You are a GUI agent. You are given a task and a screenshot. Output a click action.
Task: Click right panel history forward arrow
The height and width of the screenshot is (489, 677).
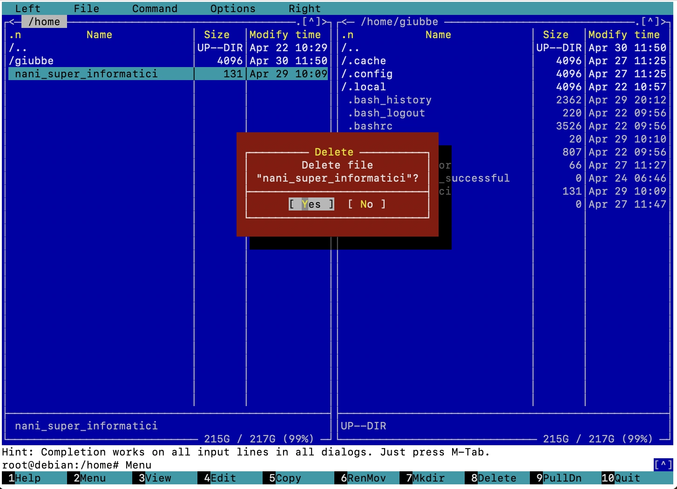666,21
